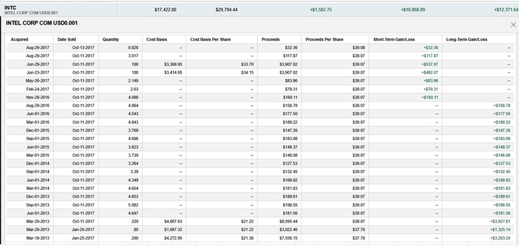
Task: Sort by Proceeds Per Share header
Action: pos(325,40)
